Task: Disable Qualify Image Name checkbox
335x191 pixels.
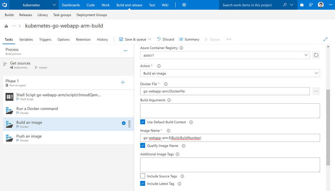Action: 143,145
